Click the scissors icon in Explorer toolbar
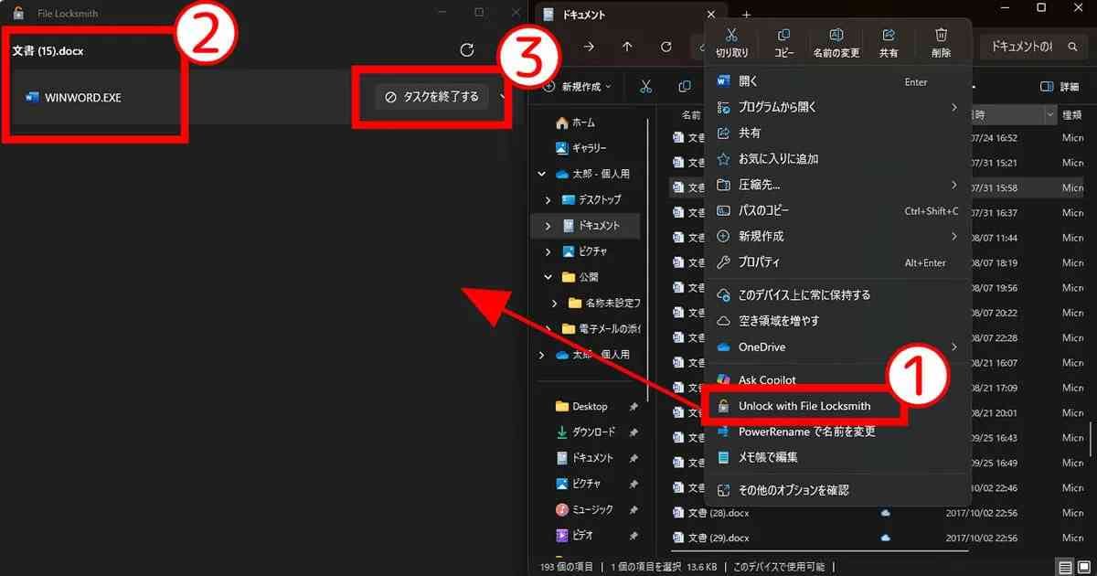Image resolution: width=1097 pixels, height=576 pixels. (645, 87)
